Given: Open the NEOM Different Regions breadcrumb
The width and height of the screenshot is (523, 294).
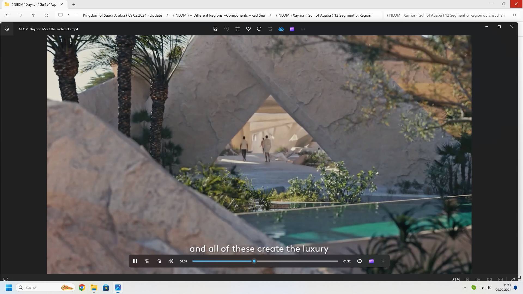Looking at the screenshot, I should point(219,15).
